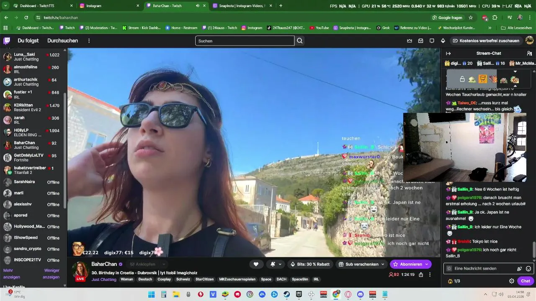Follow BaharChan with the heart button
The width and height of the screenshot is (536, 301).
(x=256, y=264)
